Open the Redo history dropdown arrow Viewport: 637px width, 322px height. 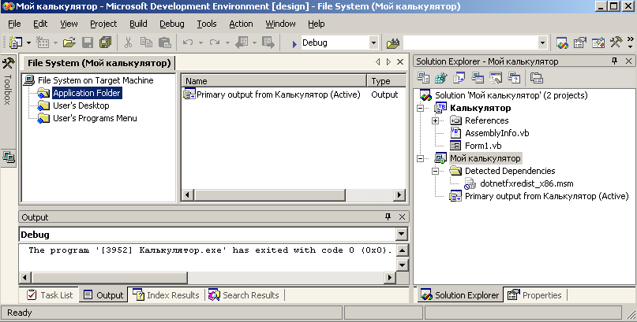(227, 43)
